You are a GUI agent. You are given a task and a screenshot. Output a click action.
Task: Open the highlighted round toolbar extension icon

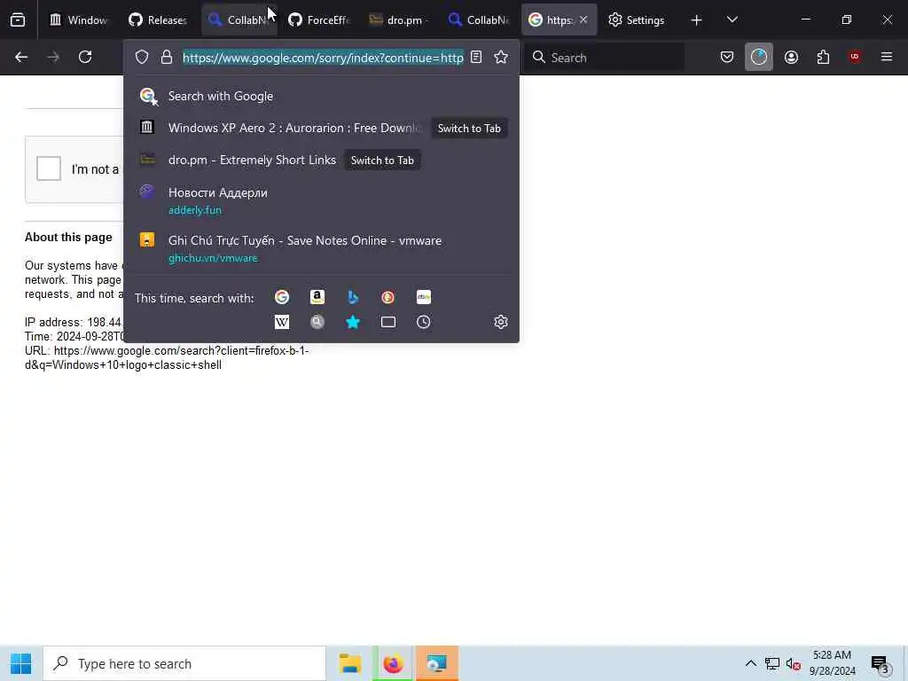coord(759,57)
